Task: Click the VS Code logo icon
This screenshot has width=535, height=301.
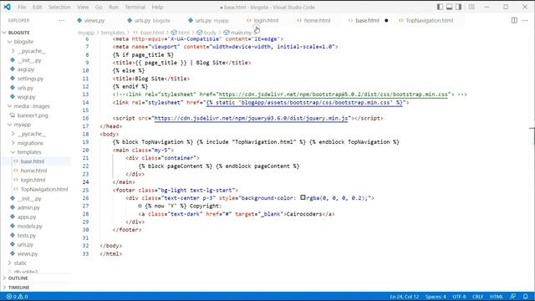Action: 7,7
